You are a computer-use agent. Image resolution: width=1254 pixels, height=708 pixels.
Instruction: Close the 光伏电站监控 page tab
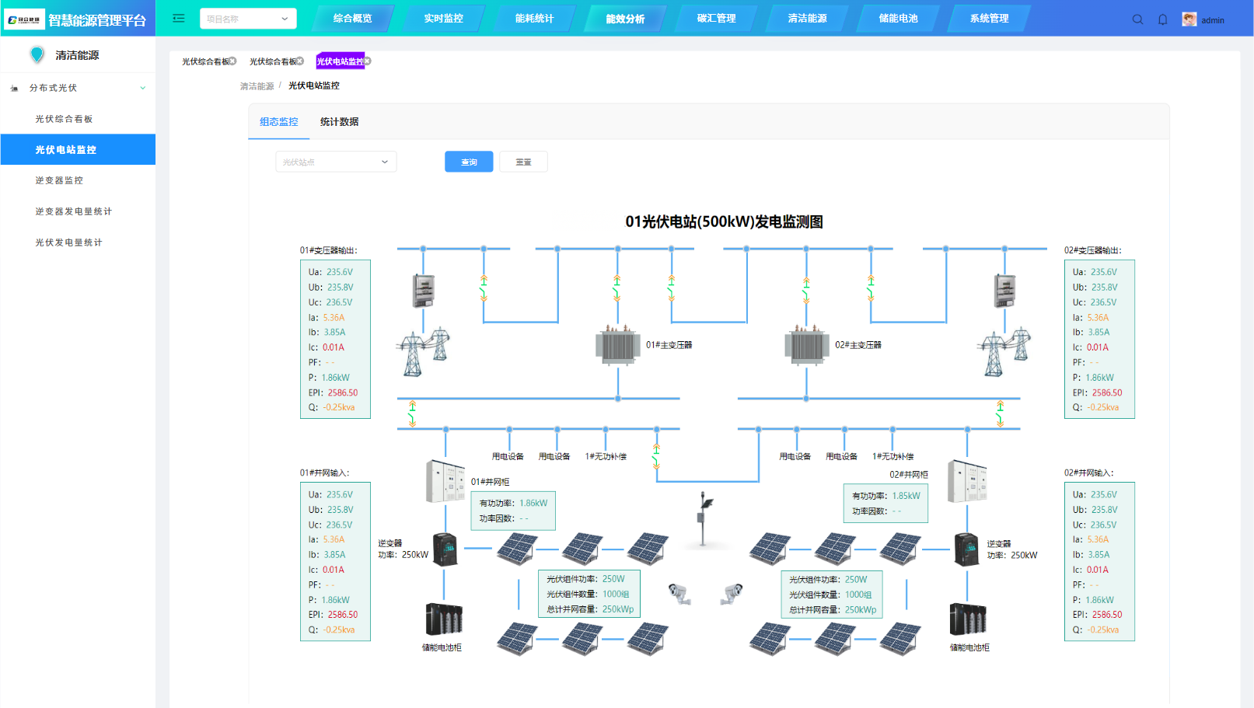[x=368, y=61]
